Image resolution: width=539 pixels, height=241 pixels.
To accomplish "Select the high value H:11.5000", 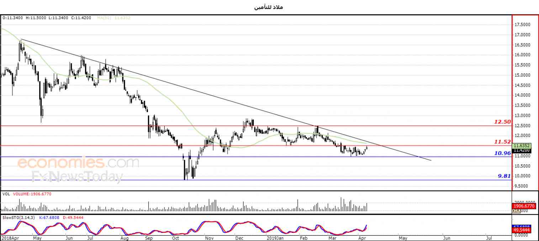I will tap(36, 17).
